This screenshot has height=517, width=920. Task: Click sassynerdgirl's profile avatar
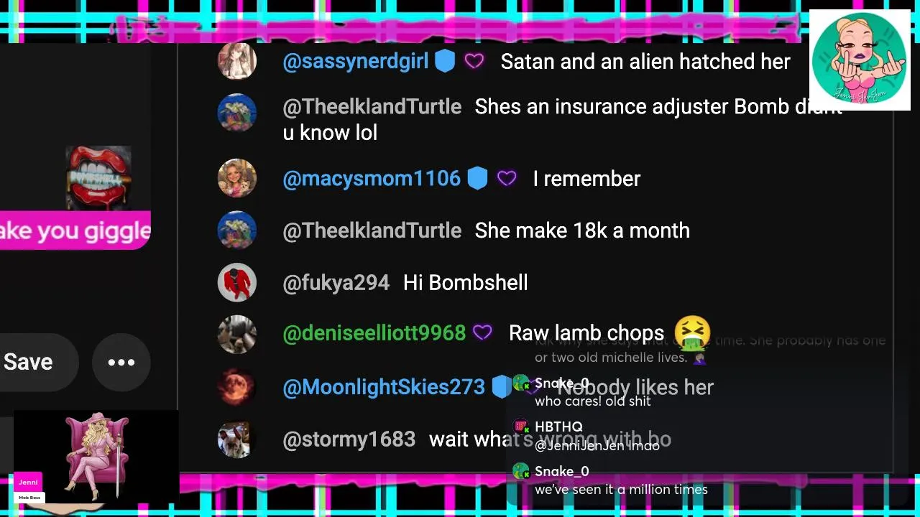coord(237,61)
